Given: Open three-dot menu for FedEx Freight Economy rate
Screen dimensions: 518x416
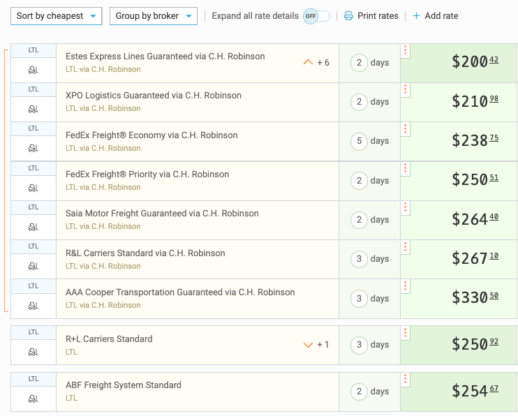Looking at the screenshot, I should tap(406, 130).
